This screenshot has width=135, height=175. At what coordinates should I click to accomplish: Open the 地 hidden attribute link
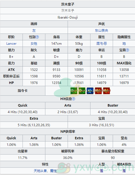124,44
